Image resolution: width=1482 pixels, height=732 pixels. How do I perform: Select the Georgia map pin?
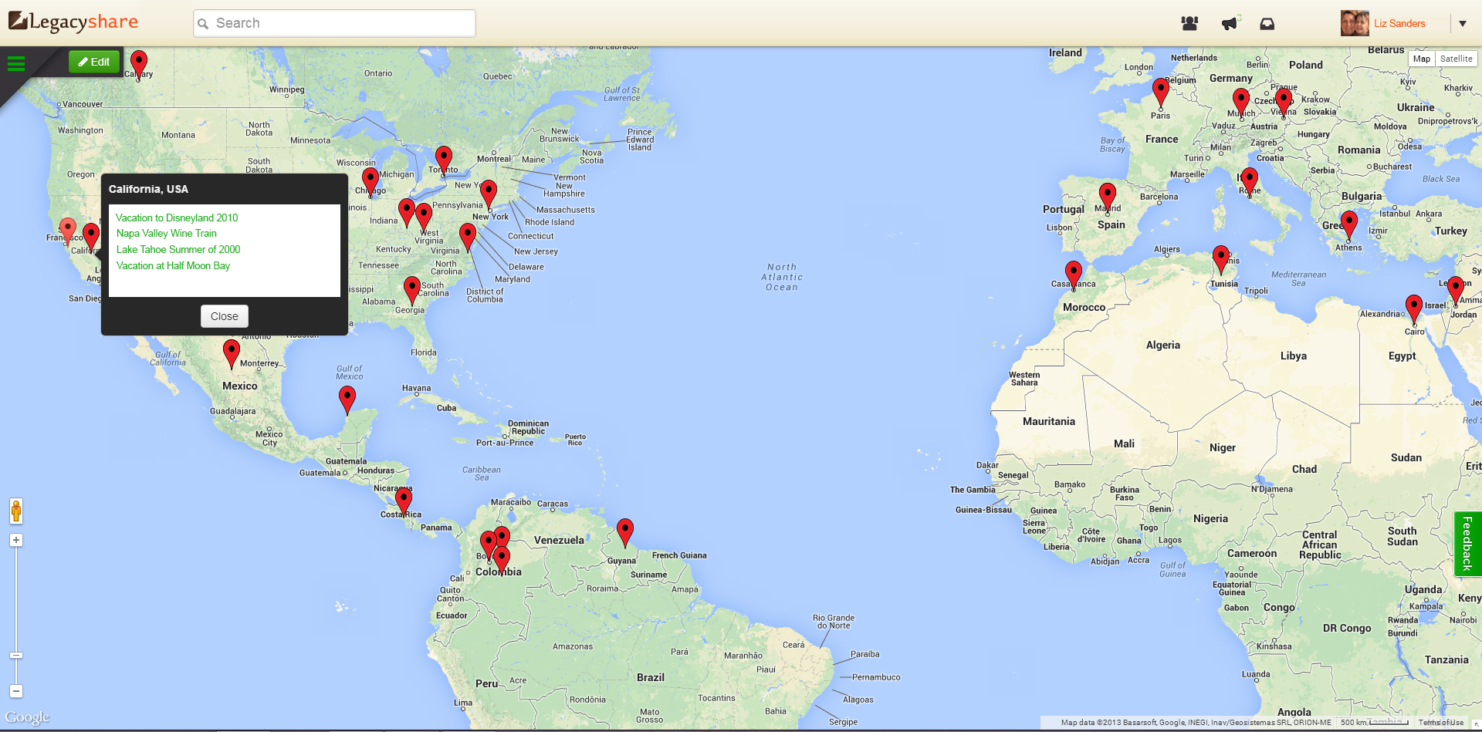412,291
